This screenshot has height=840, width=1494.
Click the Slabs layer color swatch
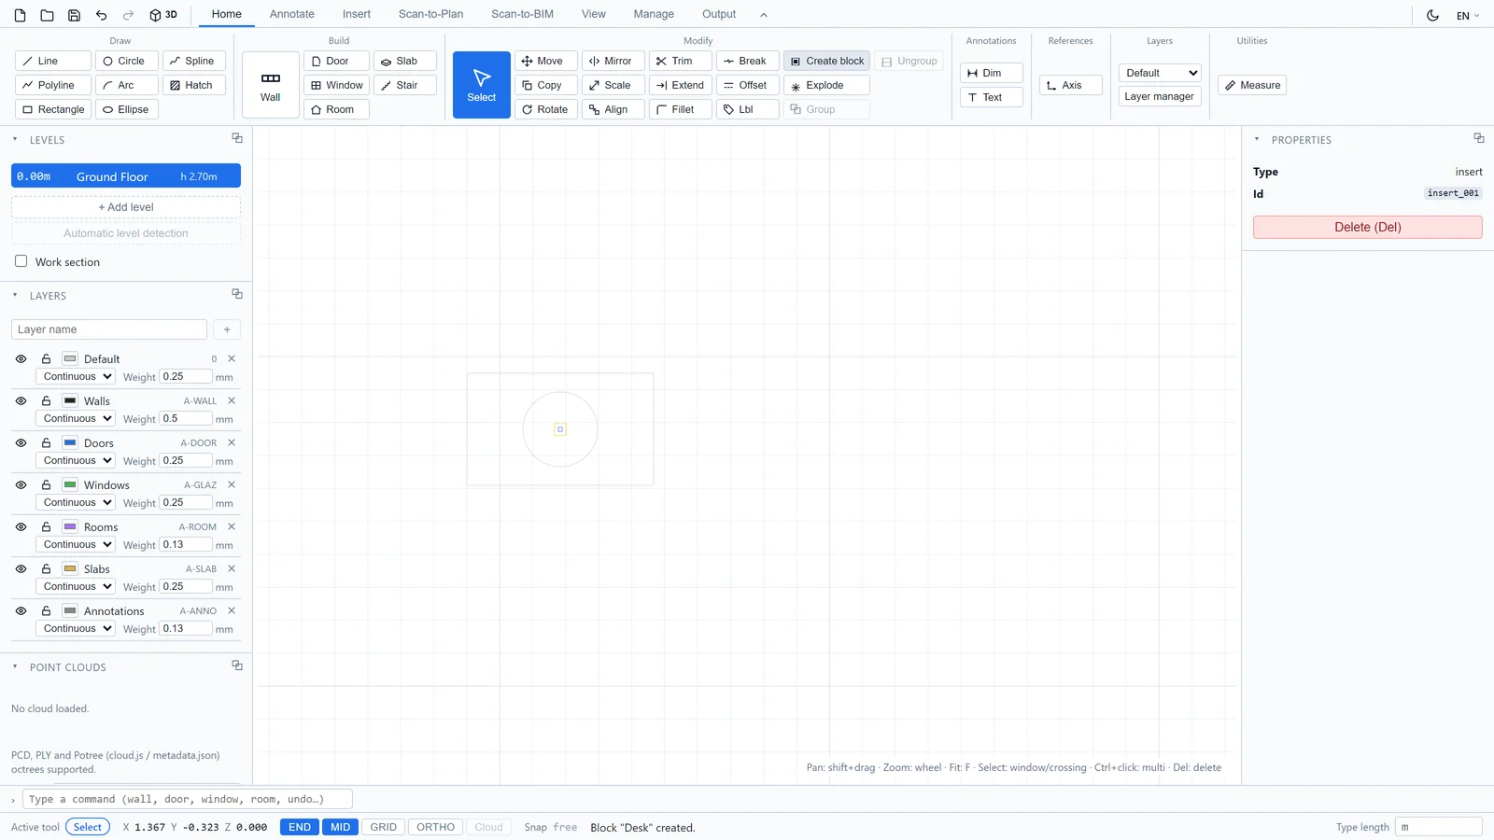pyautogui.click(x=70, y=568)
